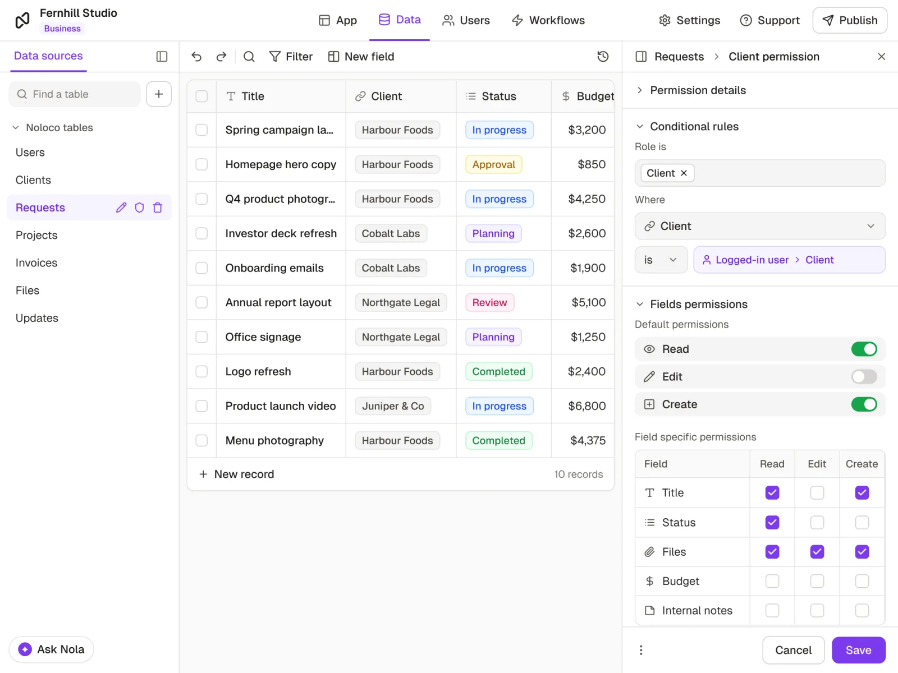The width and height of the screenshot is (898, 673).
Task: Toggle off the default Read permission
Action: [864, 349]
